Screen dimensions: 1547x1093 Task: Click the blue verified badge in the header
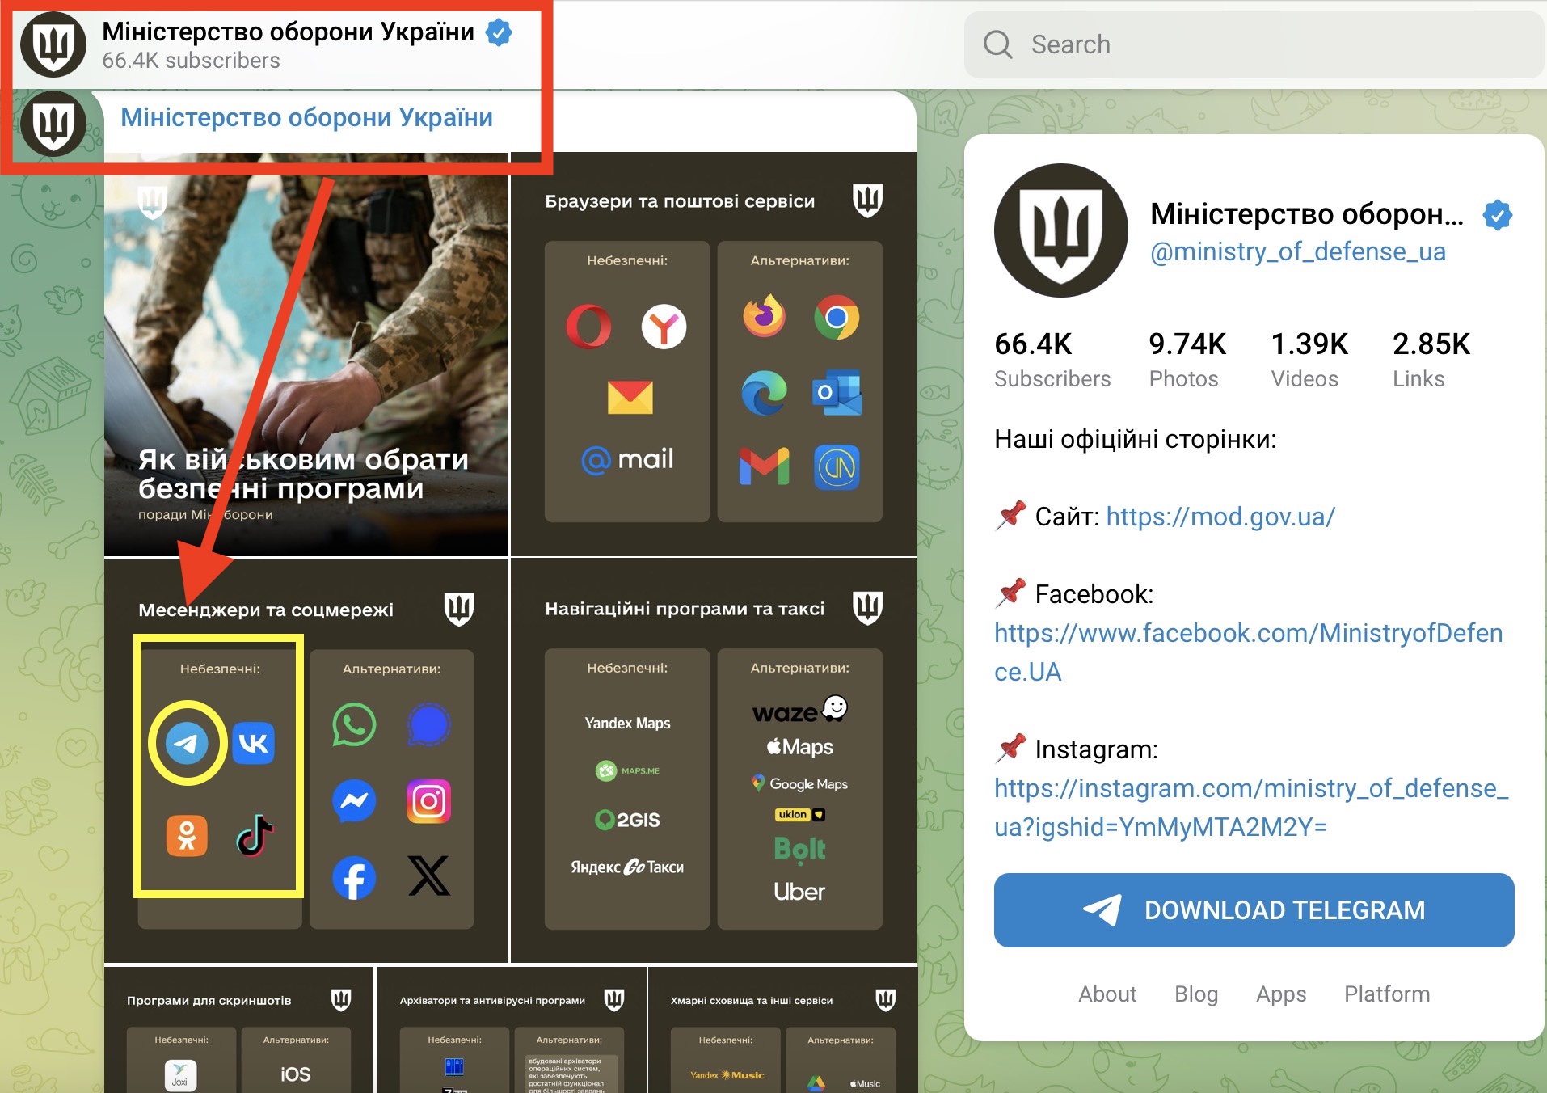pos(500,32)
